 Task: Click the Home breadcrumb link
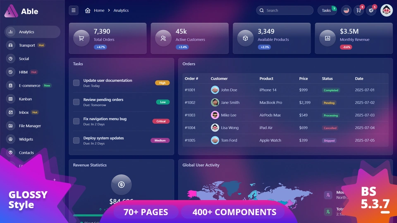(99, 10)
